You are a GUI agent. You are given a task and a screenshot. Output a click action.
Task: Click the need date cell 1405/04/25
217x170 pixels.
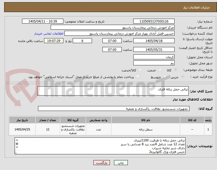pos(22,129)
